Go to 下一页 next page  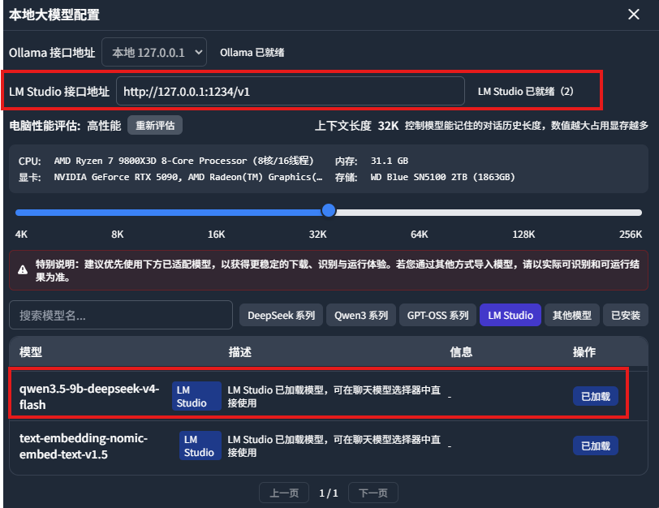click(x=373, y=493)
